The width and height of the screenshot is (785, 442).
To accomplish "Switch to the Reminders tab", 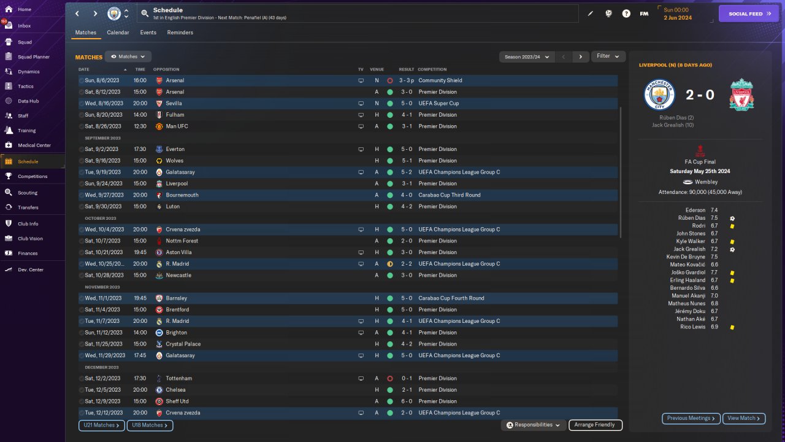I will pos(180,33).
